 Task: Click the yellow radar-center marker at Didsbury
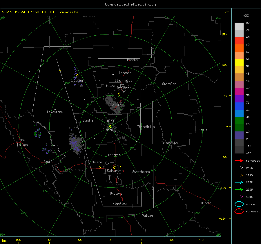click(x=110, y=126)
